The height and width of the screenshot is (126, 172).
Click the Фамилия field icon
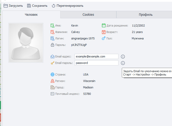52,32
